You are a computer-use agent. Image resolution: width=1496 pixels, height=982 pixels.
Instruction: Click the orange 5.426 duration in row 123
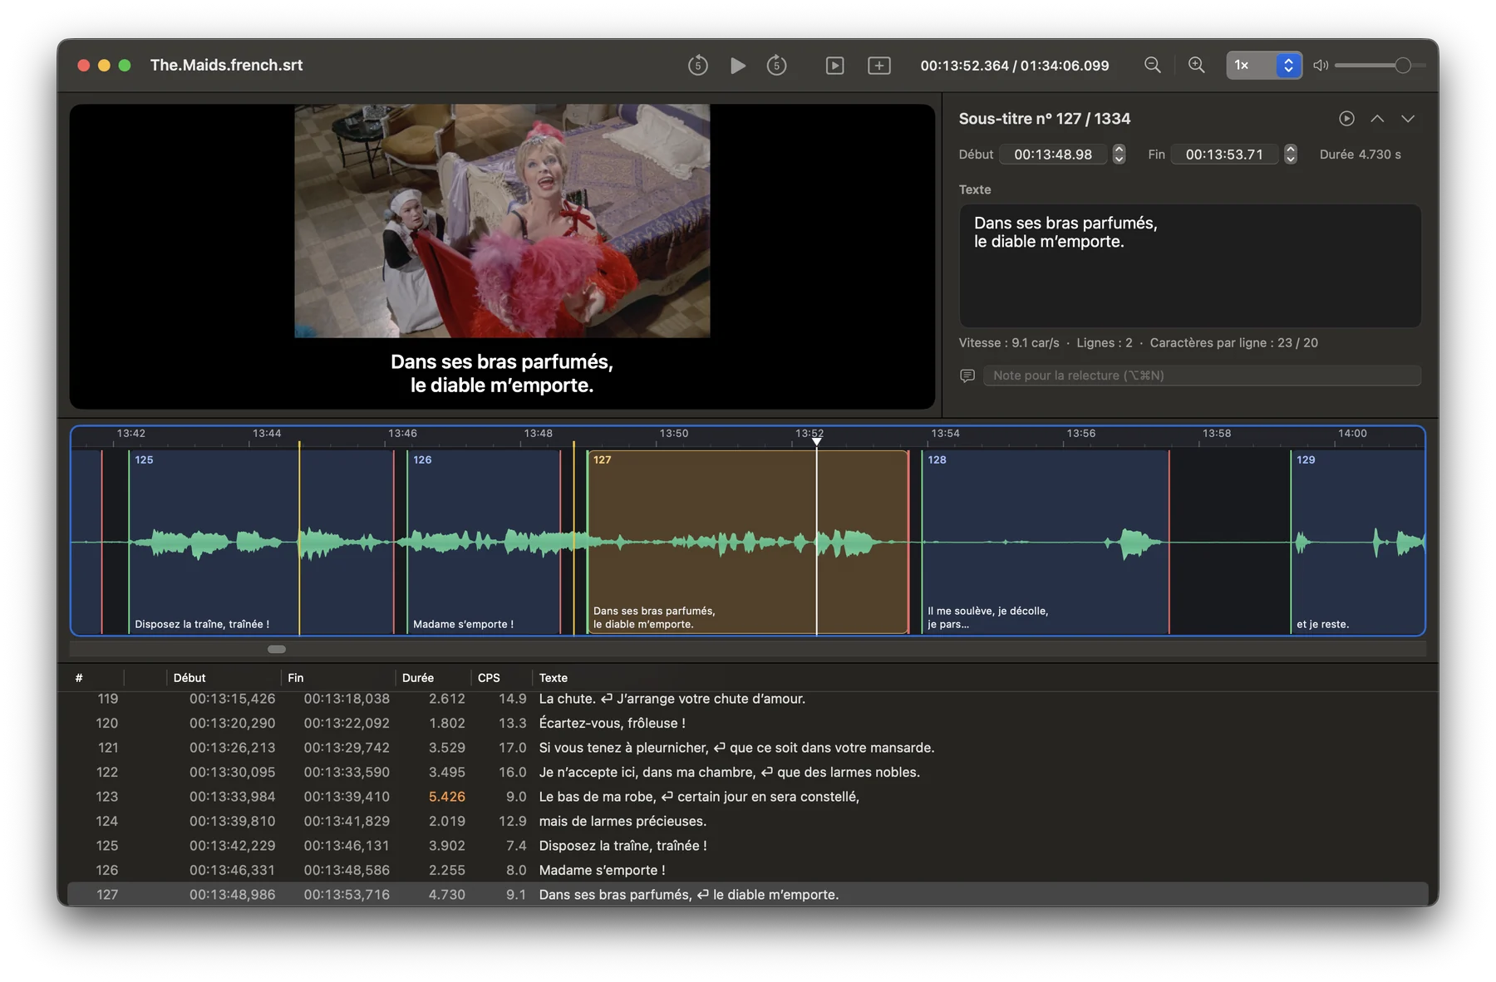click(x=446, y=797)
